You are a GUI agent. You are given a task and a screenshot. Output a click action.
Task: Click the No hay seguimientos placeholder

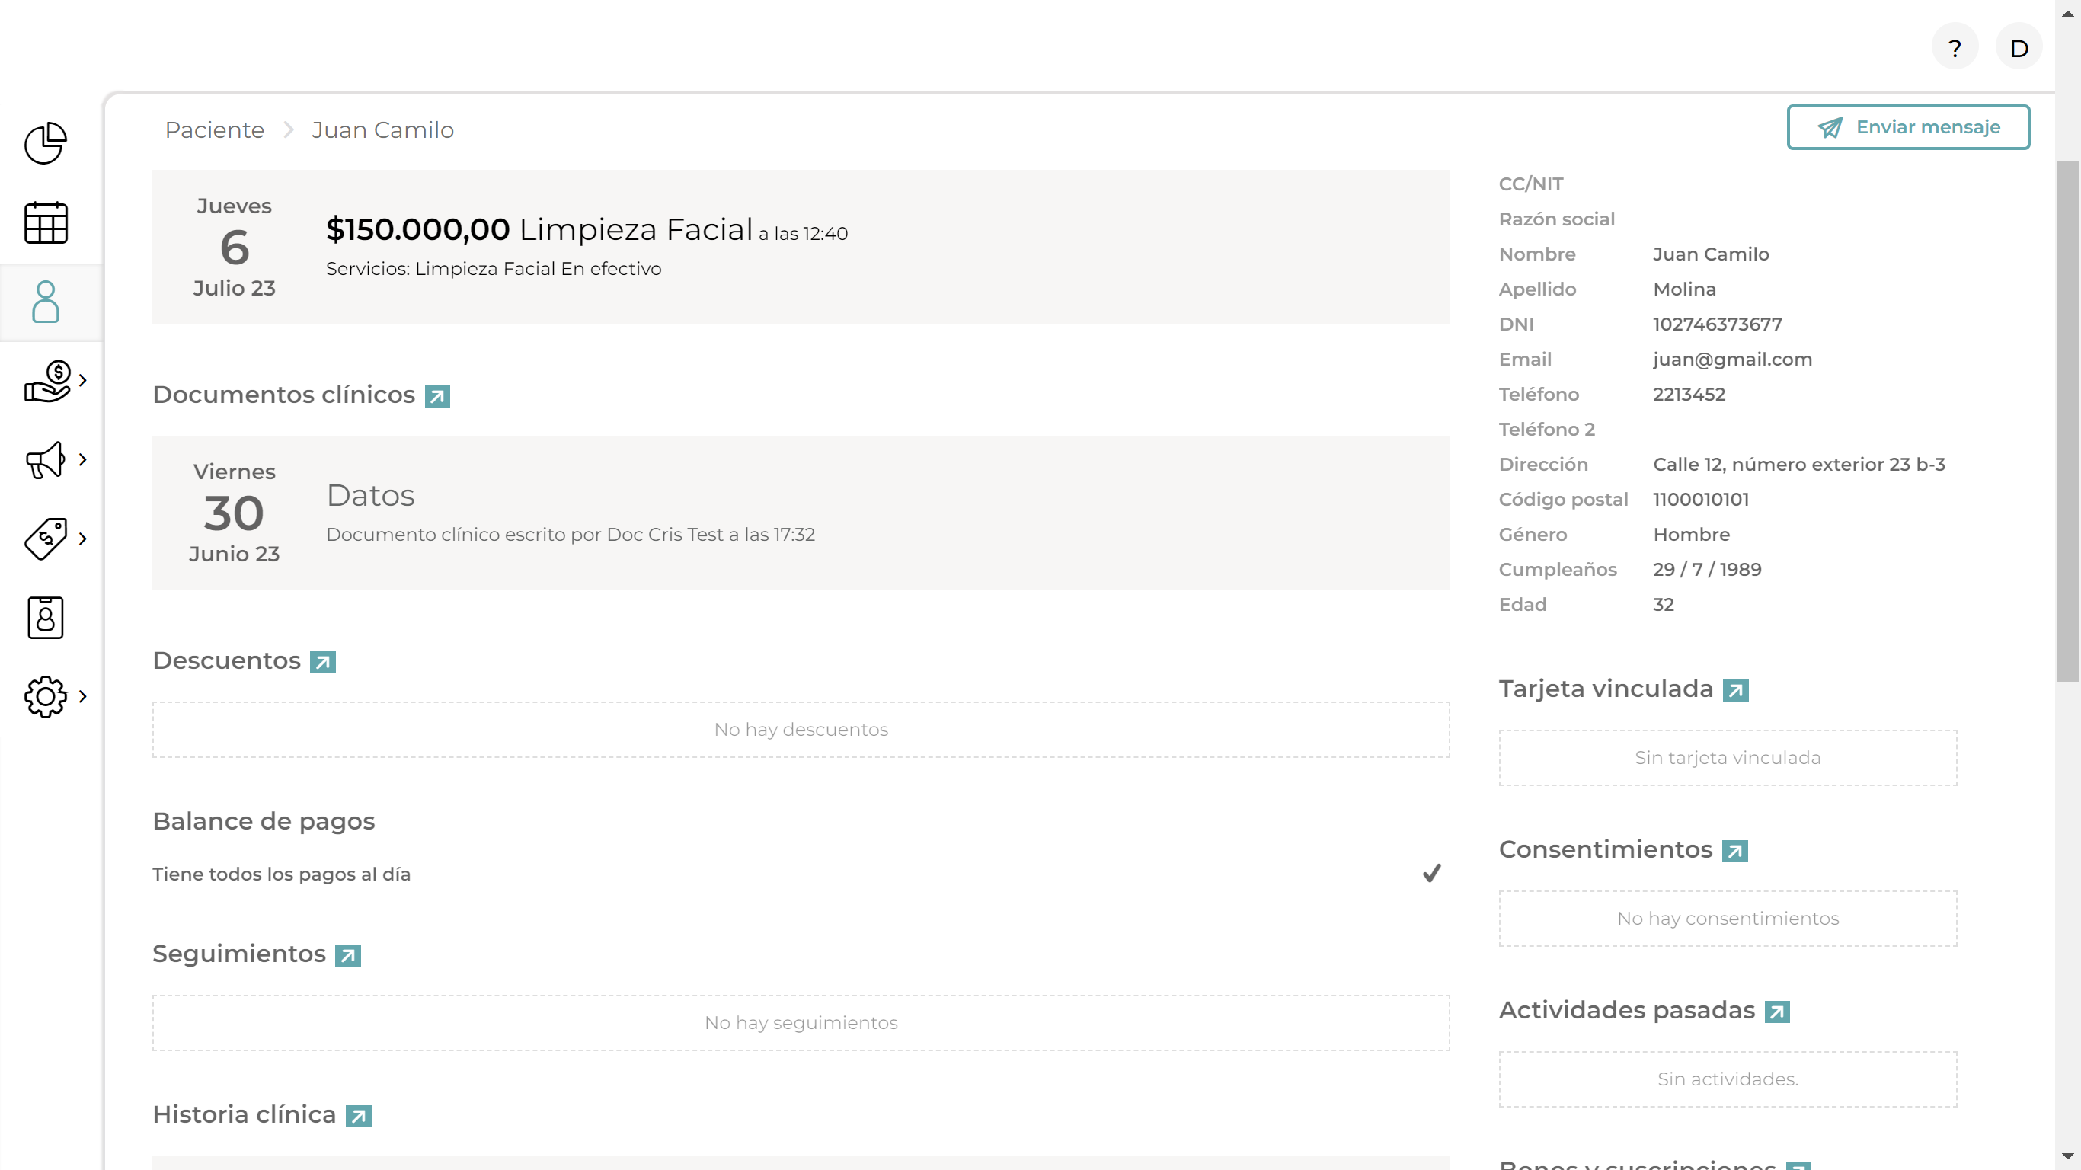click(x=801, y=1023)
